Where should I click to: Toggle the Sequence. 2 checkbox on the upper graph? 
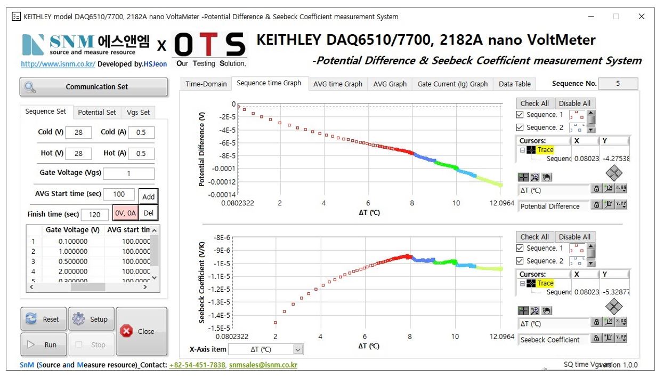pyautogui.click(x=521, y=127)
